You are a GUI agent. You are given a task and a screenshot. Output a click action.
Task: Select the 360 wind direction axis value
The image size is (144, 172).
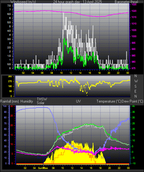[x=10, y=77]
